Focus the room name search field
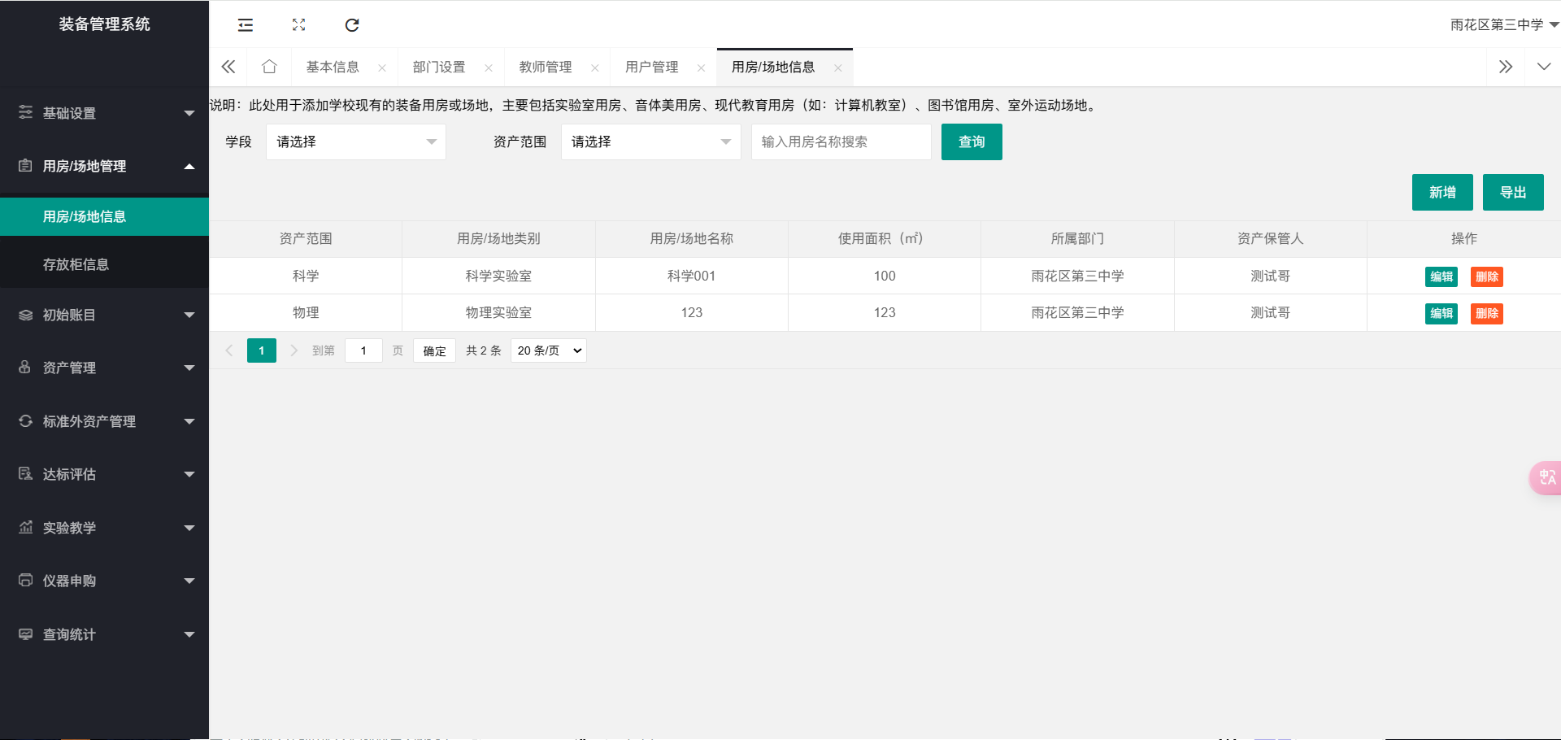Image resolution: width=1561 pixels, height=740 pixels. pyautogui.click(x=841, y=141)
